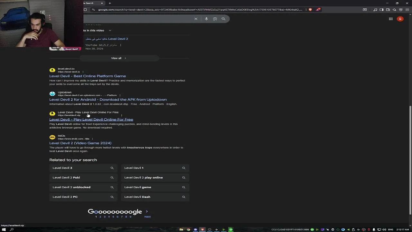Go to results page 2
The image size is (412, 232).
[100, 217]
